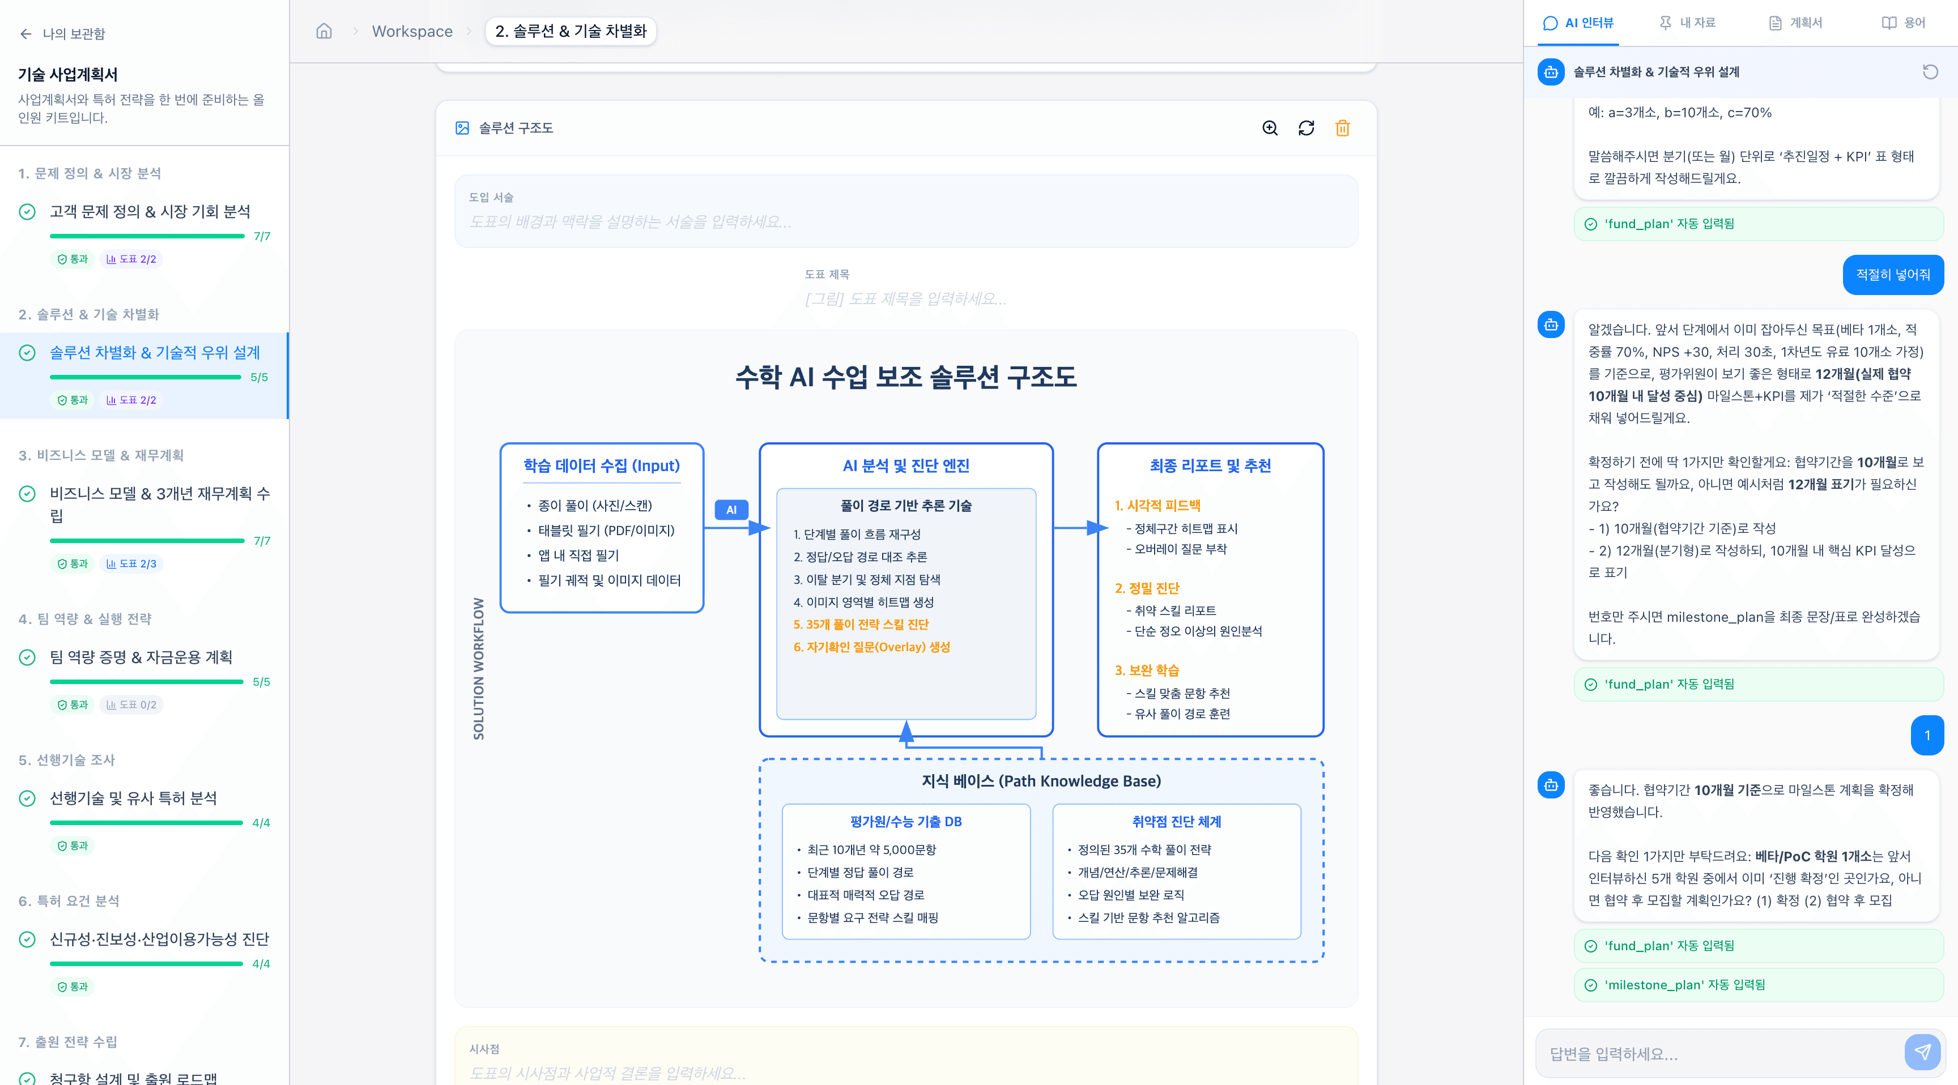Click the image icon beside 솔루션 구조도 title
This screenshot has height=1085, width=1958.
(x=462, y=127)
